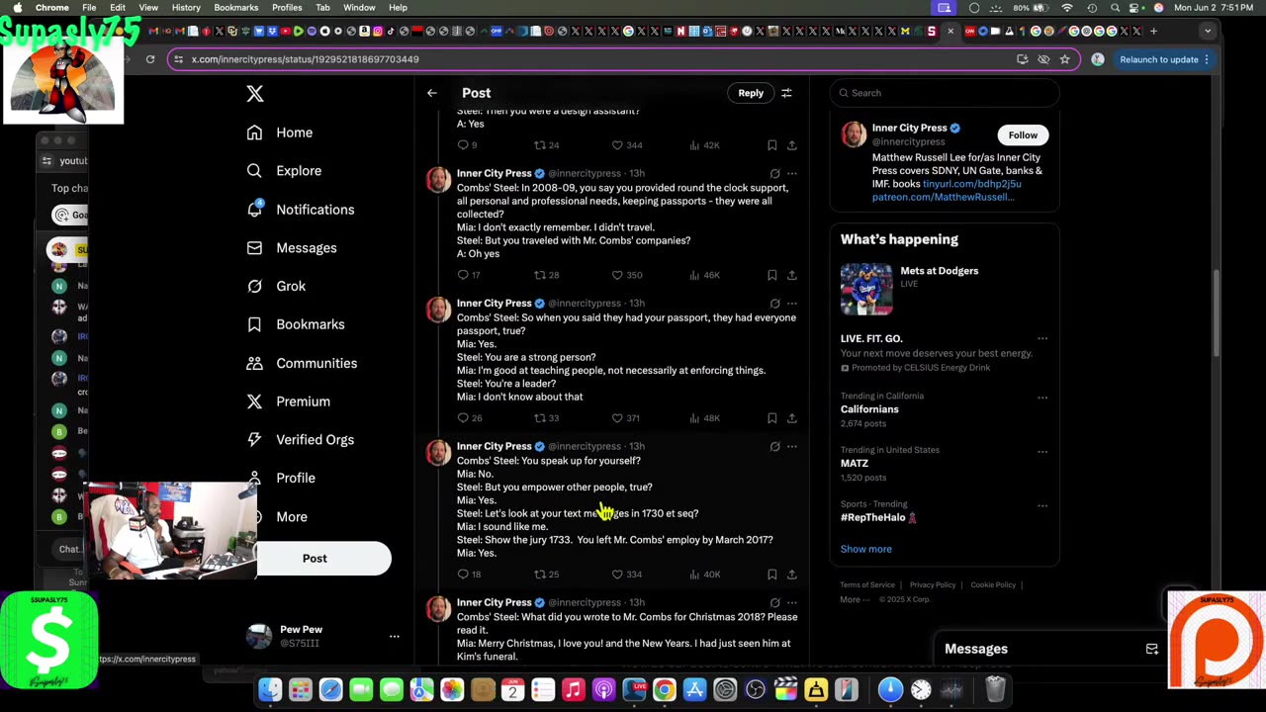The width and height of the screenshot is (1266, 712).
Task: Open Explore in sidebar
Action: [x=284, y=171]
